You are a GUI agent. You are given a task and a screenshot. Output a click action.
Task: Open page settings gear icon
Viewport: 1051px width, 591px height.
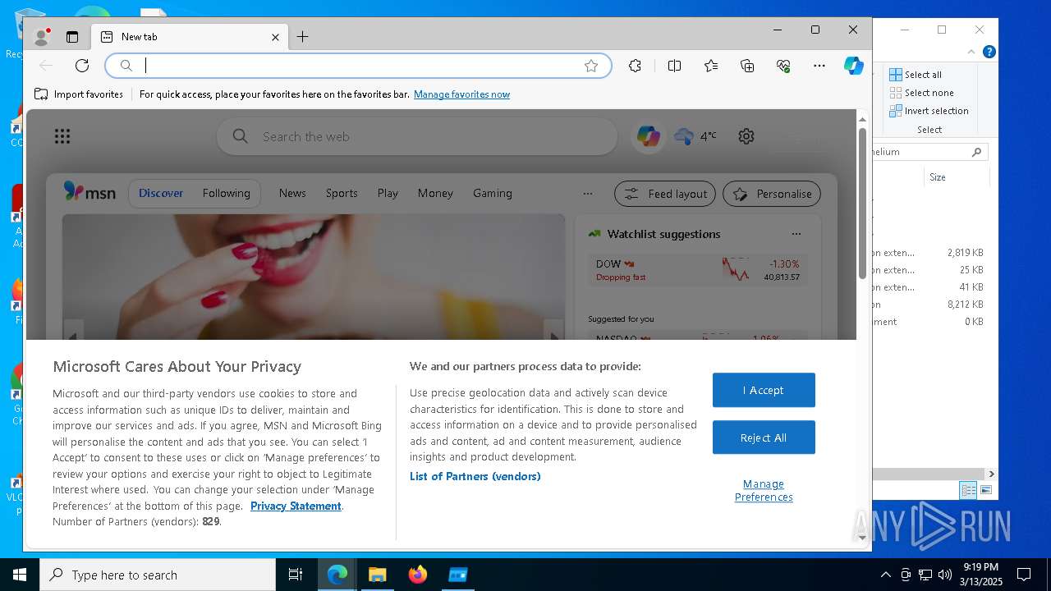coord(746,136)
